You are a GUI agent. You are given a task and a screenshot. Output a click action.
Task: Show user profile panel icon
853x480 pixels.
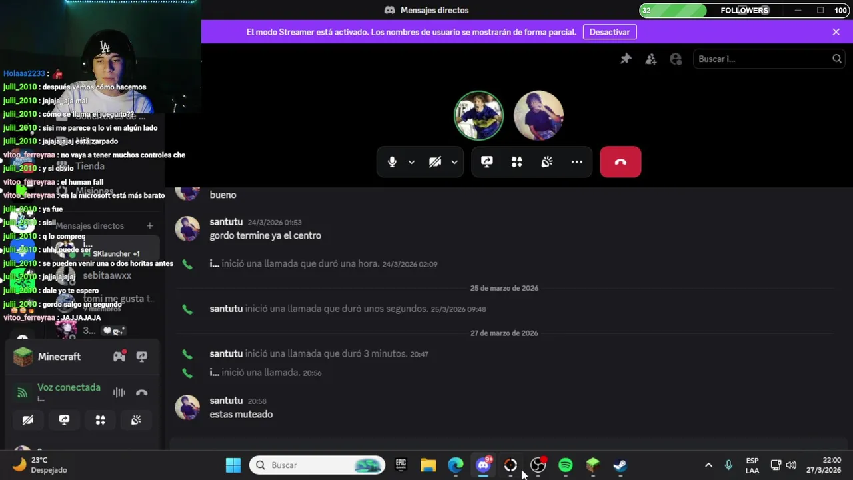pos(676,59)
